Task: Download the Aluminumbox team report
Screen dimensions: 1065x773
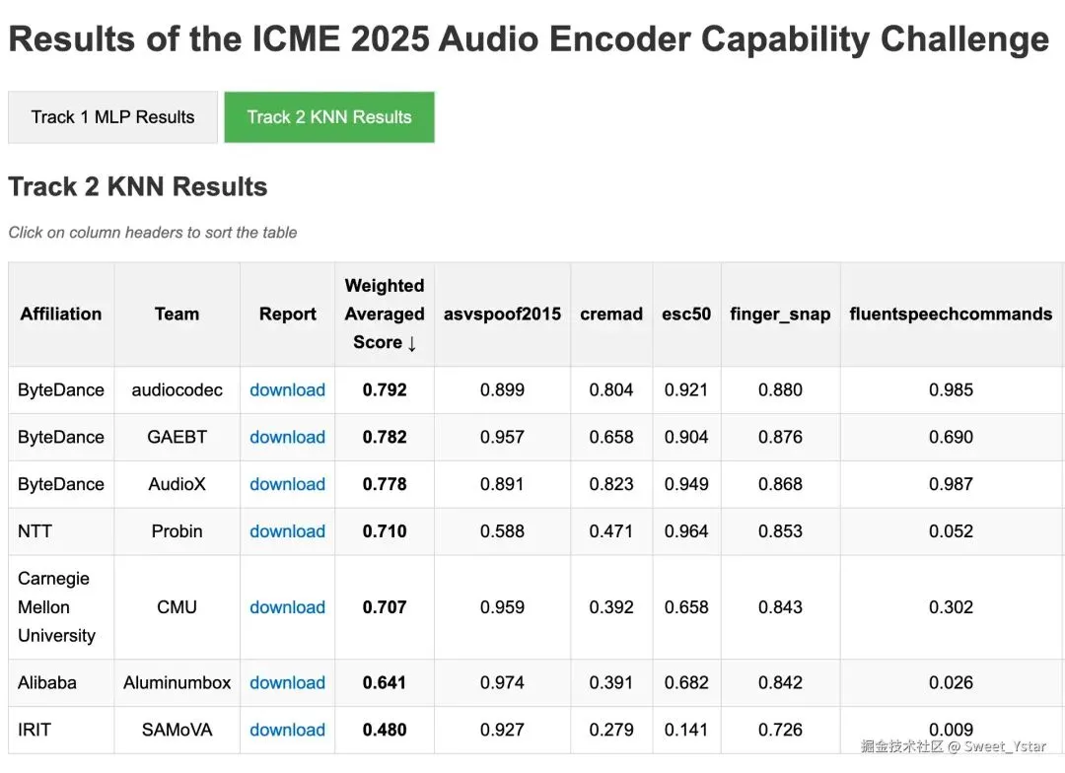Action: coord(287,682)
